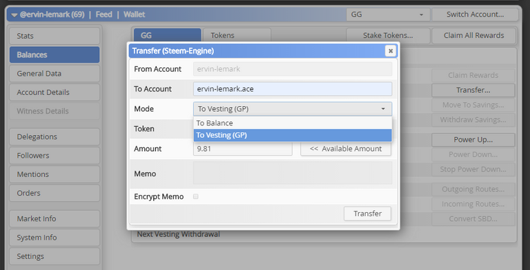Screen dimensions: 530x270
Task: Click the Claim All Rewards button
Action: tap(474, 35)
